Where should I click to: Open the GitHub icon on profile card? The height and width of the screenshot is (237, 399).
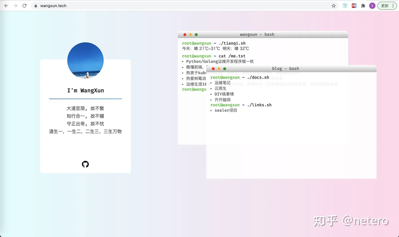pos(85,164)
